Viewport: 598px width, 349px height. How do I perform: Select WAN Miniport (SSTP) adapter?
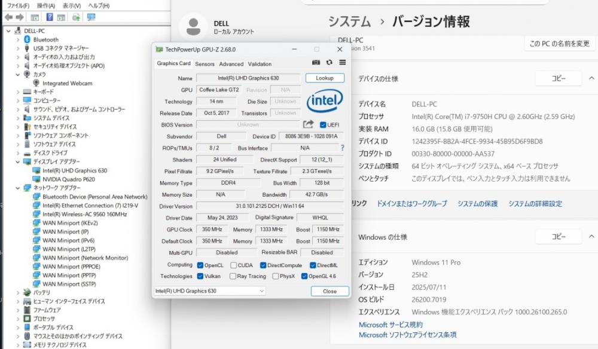tap(69, 284)
